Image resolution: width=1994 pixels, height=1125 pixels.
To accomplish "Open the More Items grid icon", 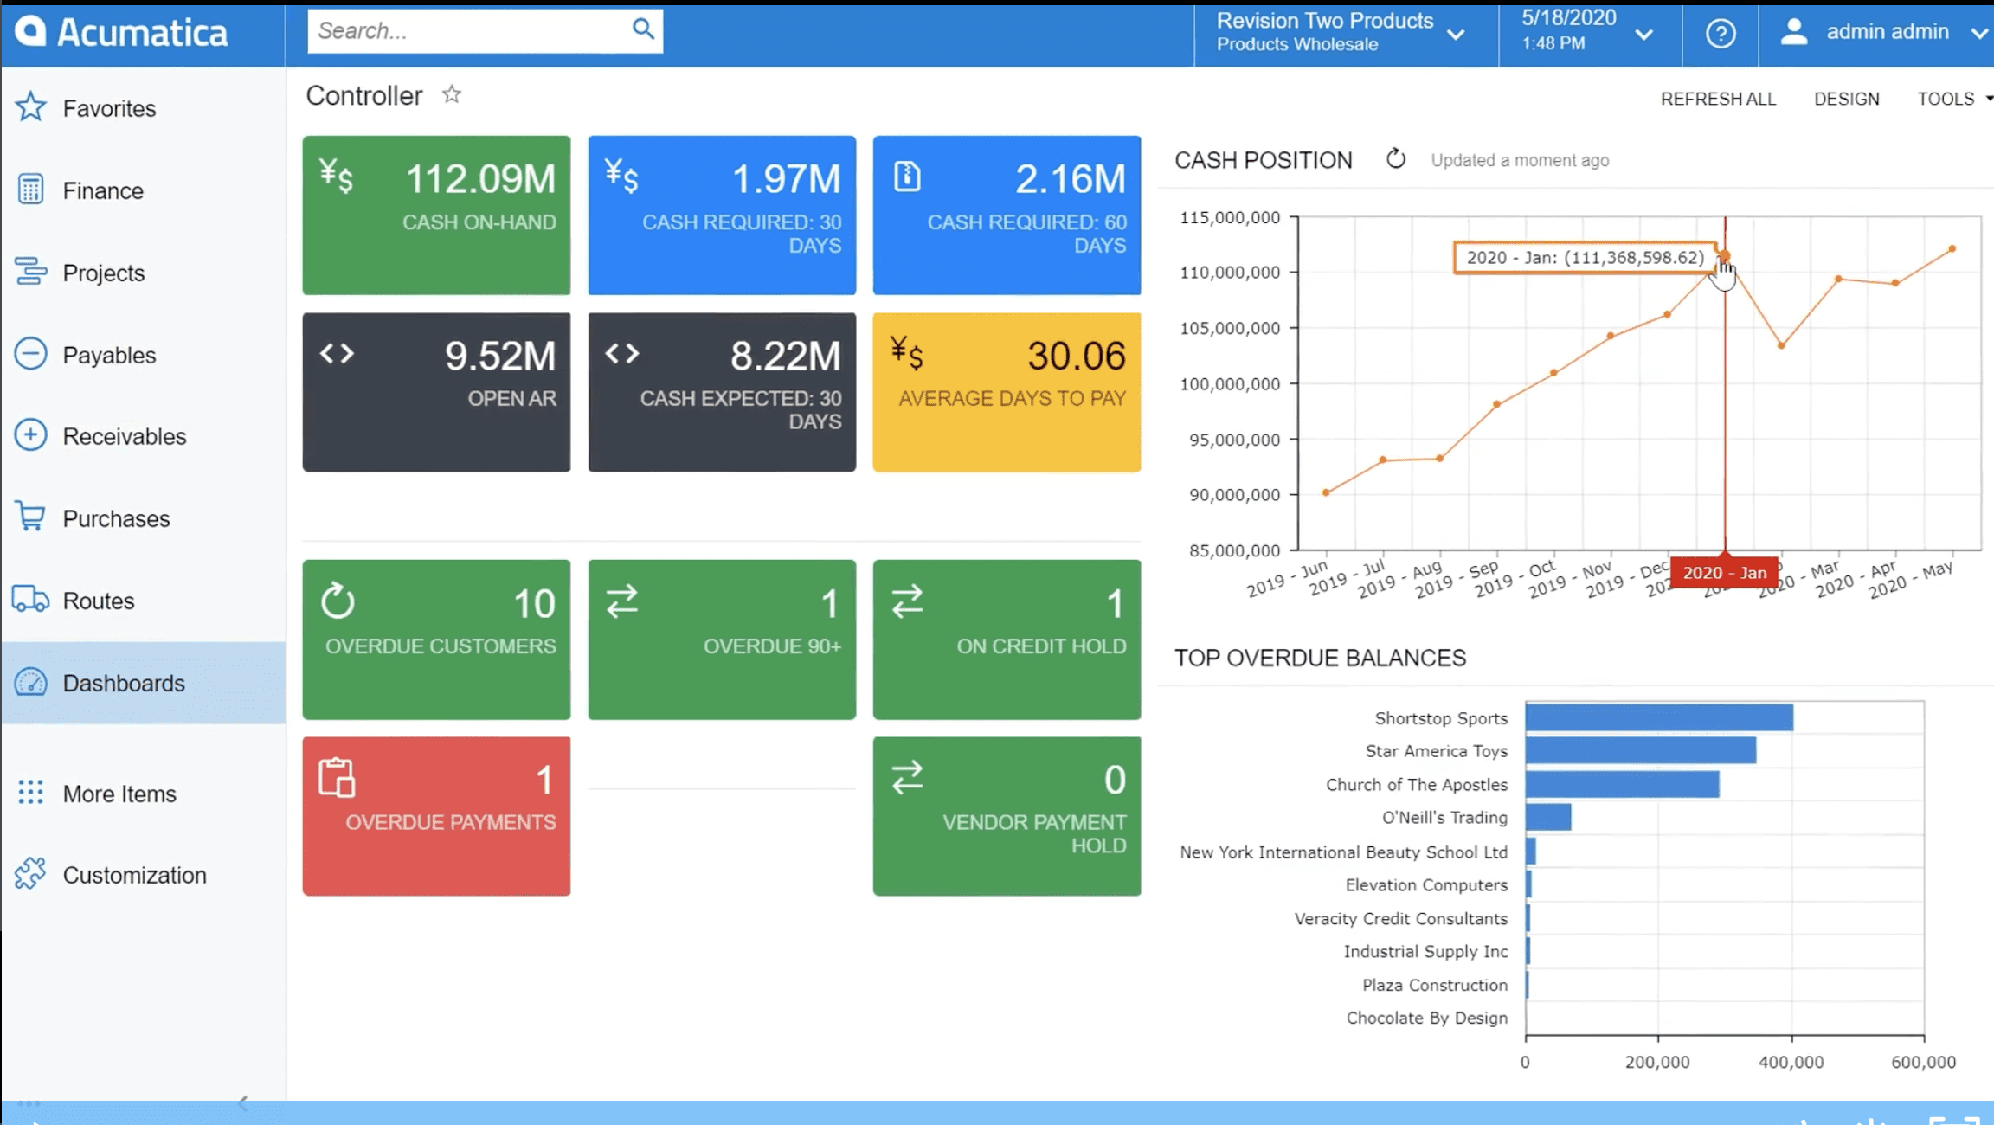I will click(30, 793).
